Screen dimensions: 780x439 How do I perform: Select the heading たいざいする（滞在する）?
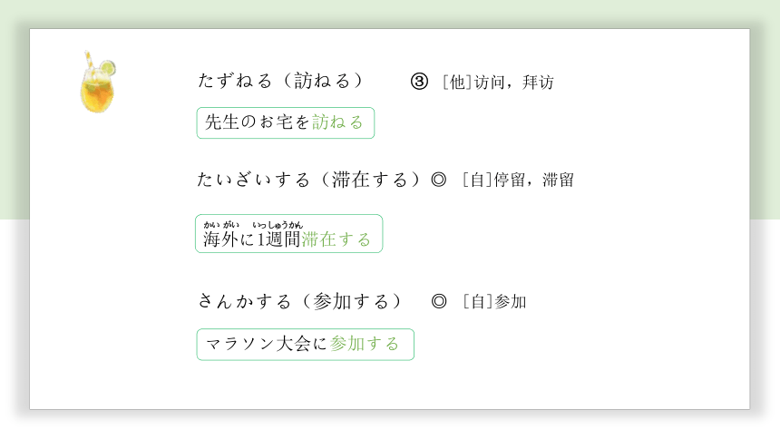(x=310, y=180)
